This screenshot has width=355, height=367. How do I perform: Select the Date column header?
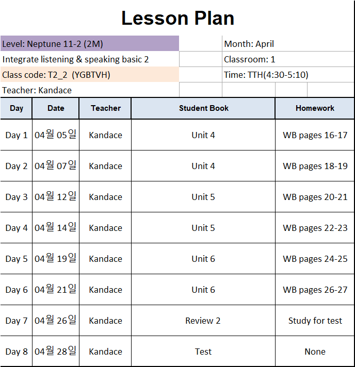(56, 108)
